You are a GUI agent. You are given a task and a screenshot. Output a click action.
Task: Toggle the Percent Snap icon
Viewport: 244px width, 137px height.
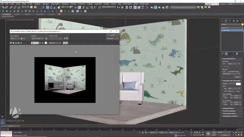click(91, 7)
